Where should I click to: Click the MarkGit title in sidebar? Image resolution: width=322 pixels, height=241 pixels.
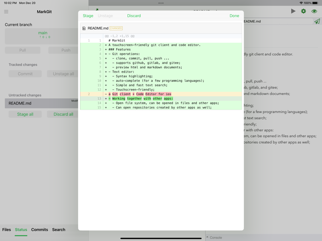[x=44, y=11]
